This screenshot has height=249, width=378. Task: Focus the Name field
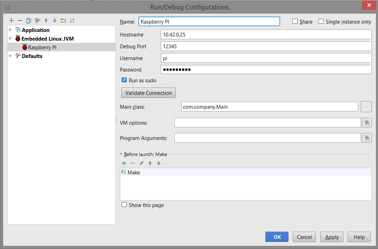[209, 22]
